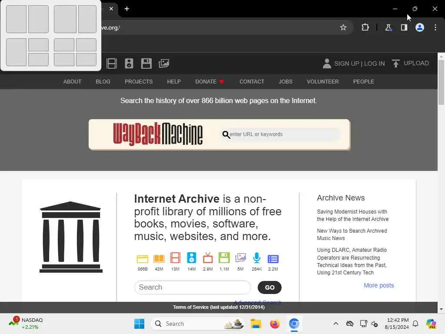Screen dimensions: 445x334
Task: Open the Extensions puzzle-piece menu
Action: point(365,27)
